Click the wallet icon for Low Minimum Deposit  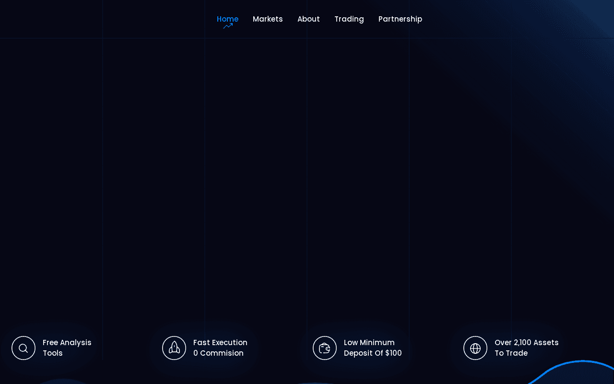click(x=325, y=348)
